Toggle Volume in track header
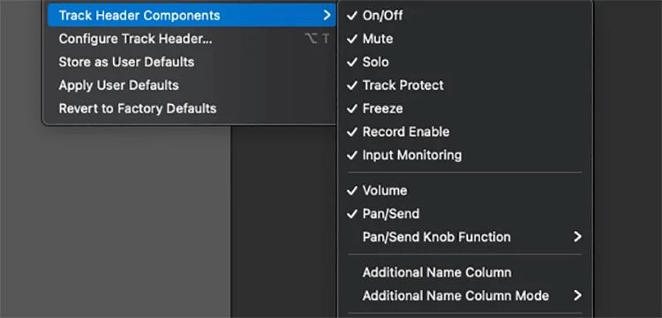Screen dimensions: 662x318 coord(464,190)
